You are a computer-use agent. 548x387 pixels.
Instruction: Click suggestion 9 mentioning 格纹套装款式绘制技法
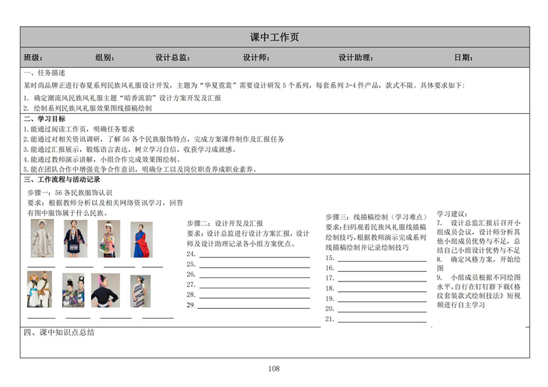click(x=478, y=291)
